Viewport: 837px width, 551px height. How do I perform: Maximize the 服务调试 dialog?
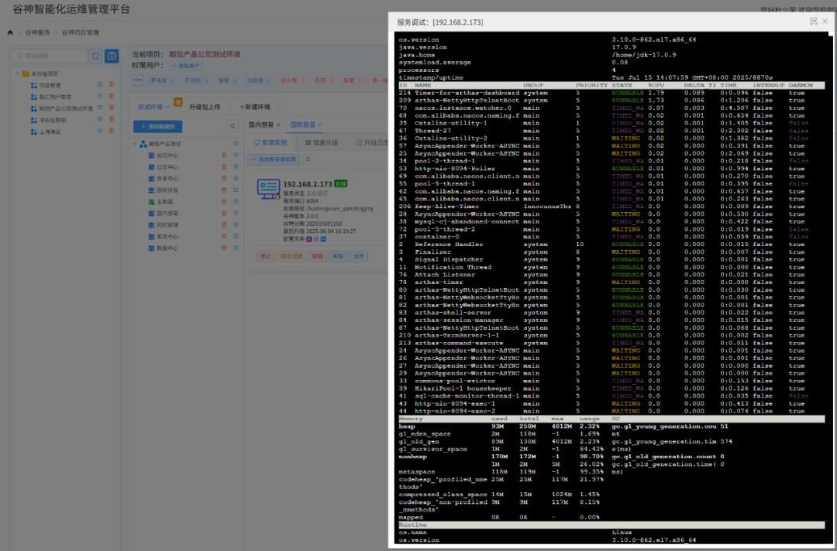tap(814, 22)
